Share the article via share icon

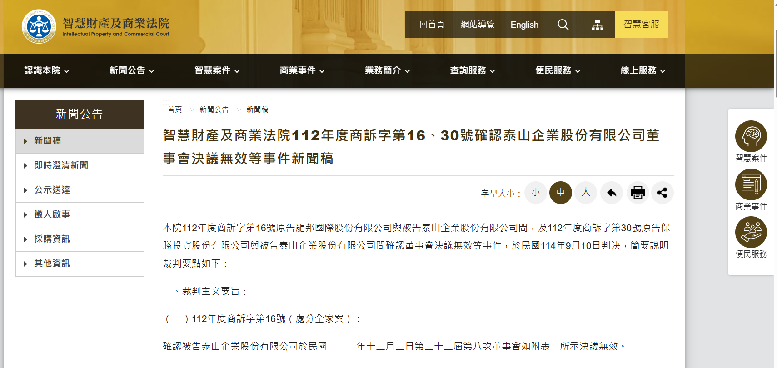tap(662, 193)
